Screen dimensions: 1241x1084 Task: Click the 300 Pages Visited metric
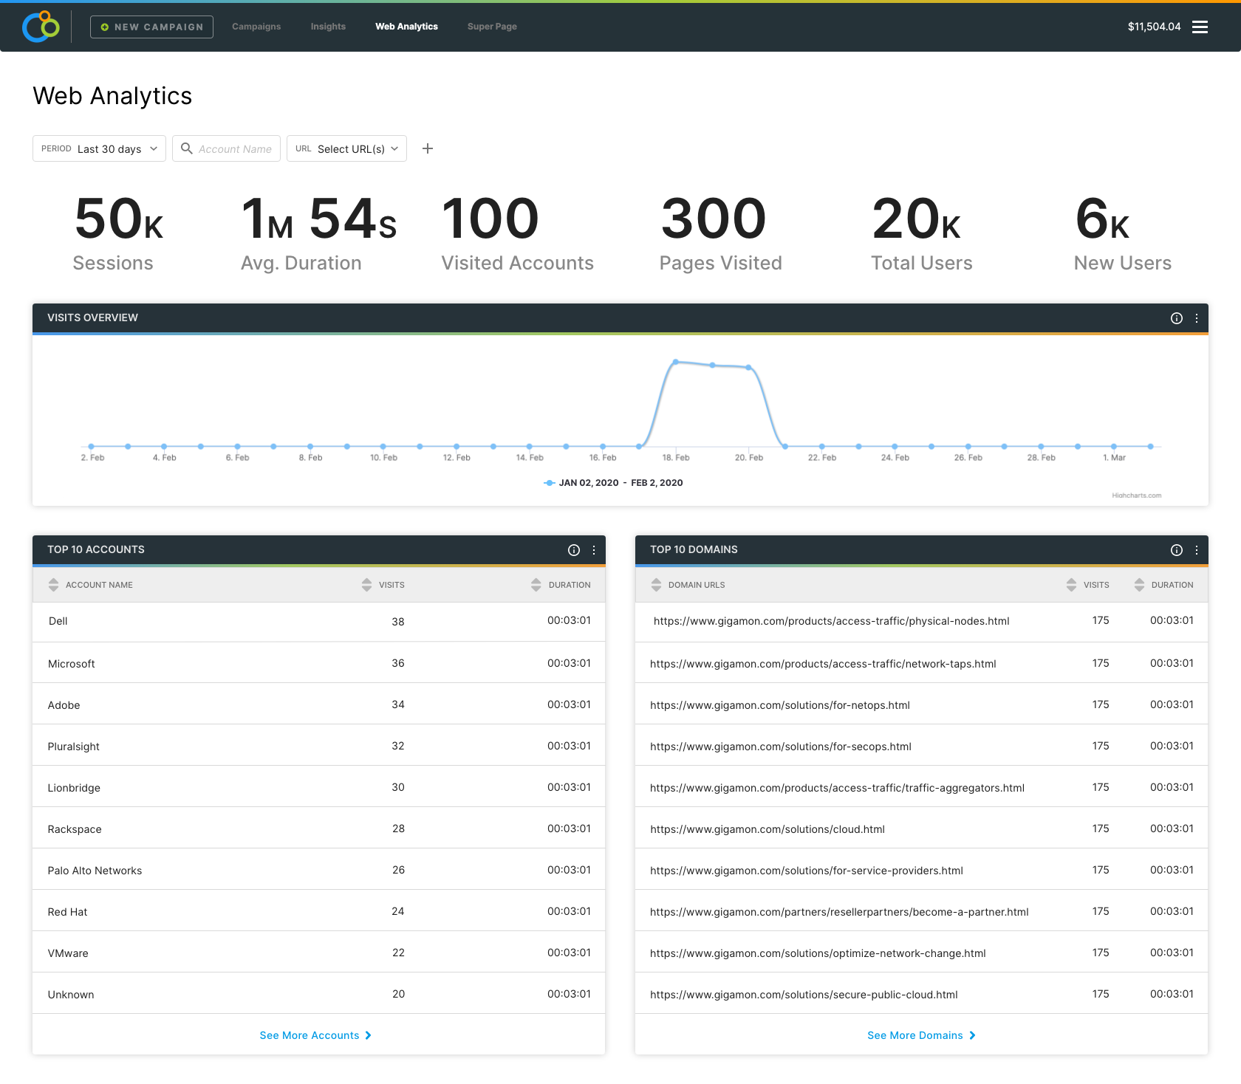click(720, 233)
